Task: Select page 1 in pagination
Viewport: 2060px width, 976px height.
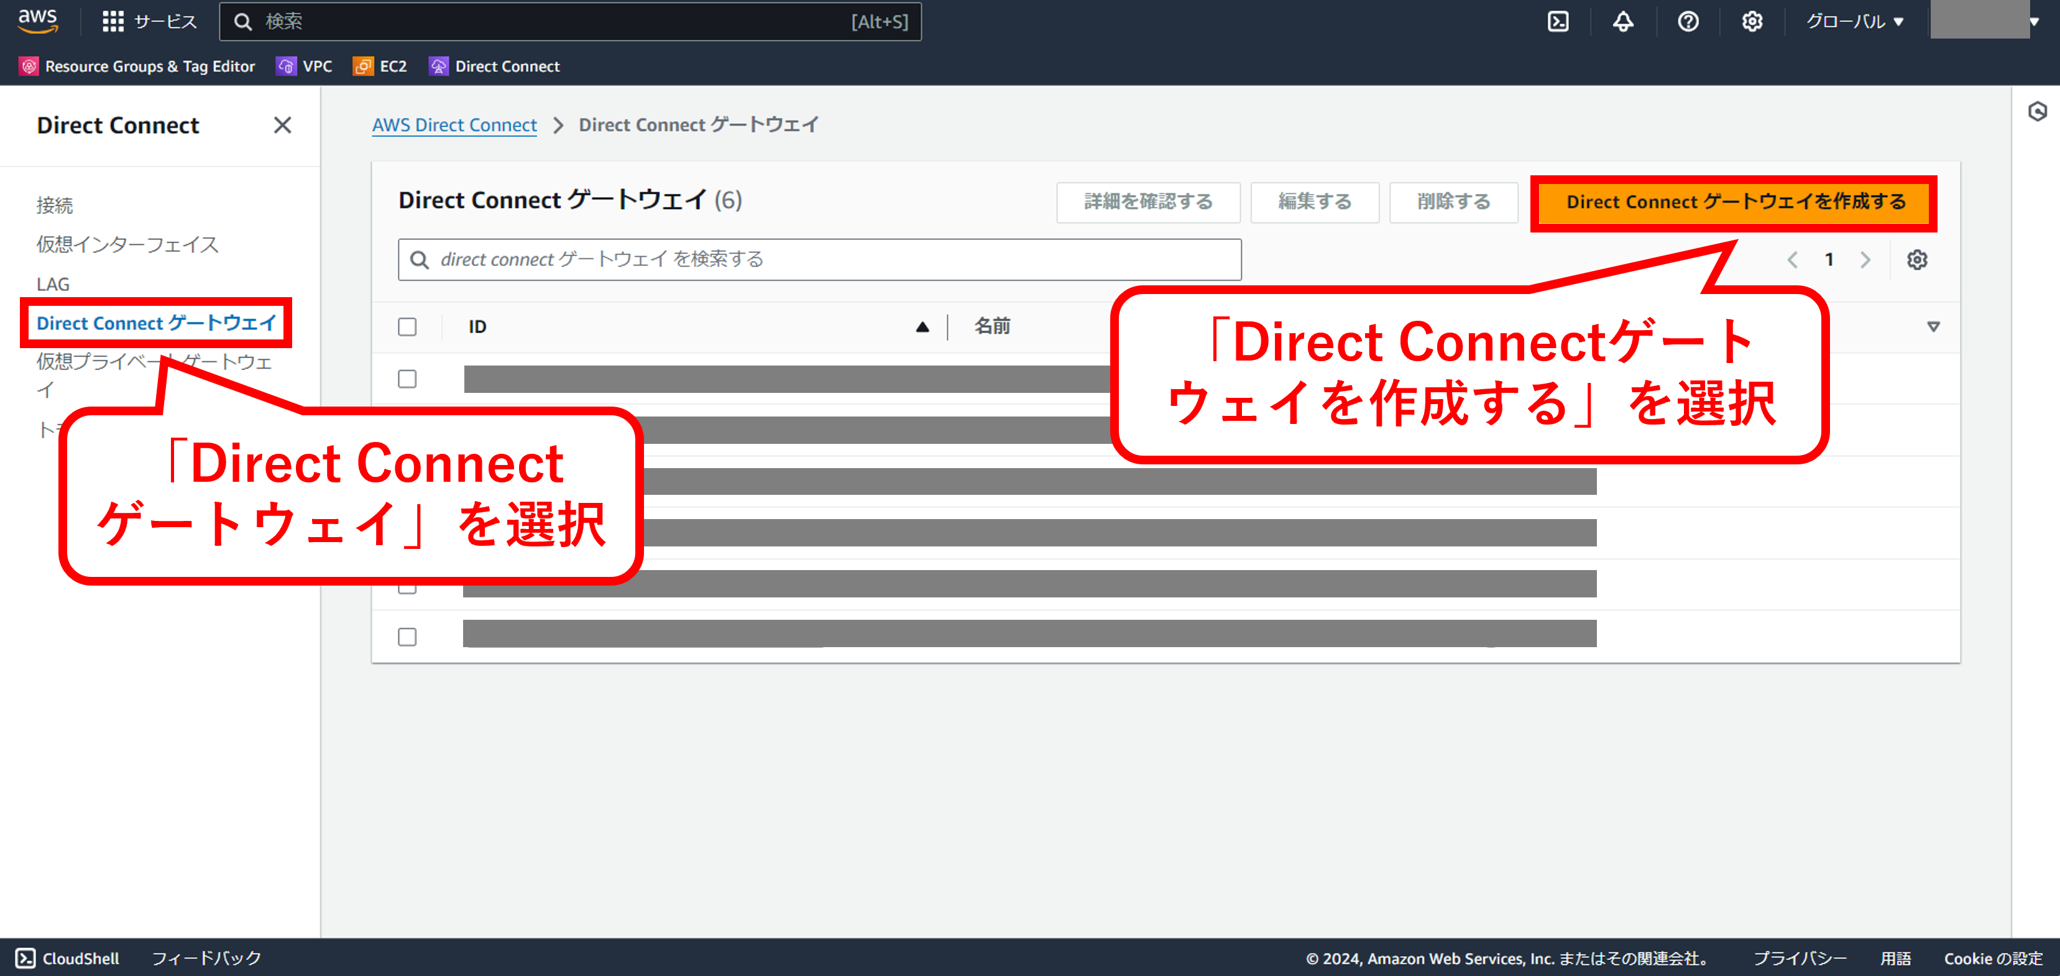Action: point(1829,259)
